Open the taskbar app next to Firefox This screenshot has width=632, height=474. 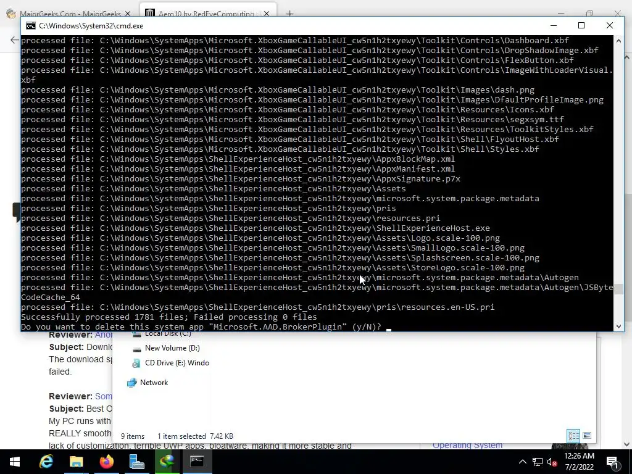[136, 462]
